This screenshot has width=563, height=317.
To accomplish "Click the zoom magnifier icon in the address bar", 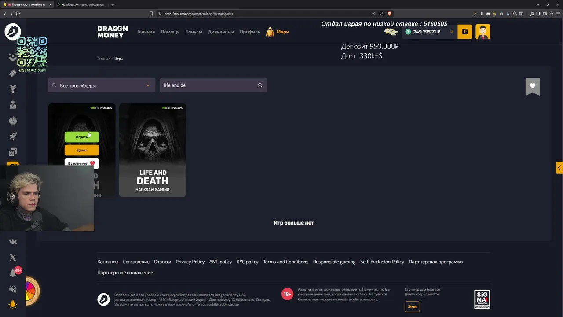I will pos(374,14).
